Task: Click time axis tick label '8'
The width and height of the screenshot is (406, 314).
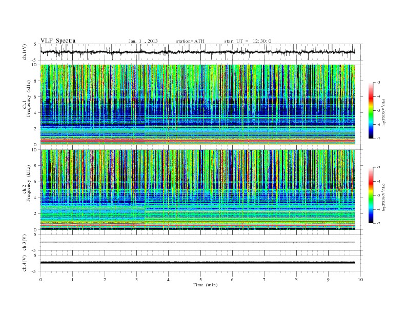Action: (296, 280)
